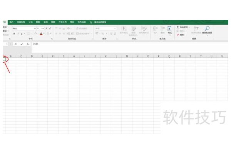The width and height of the screenshot is (231, 154).
Task: Expand the font color dropdown arrow
Action: tap(44, 33)
